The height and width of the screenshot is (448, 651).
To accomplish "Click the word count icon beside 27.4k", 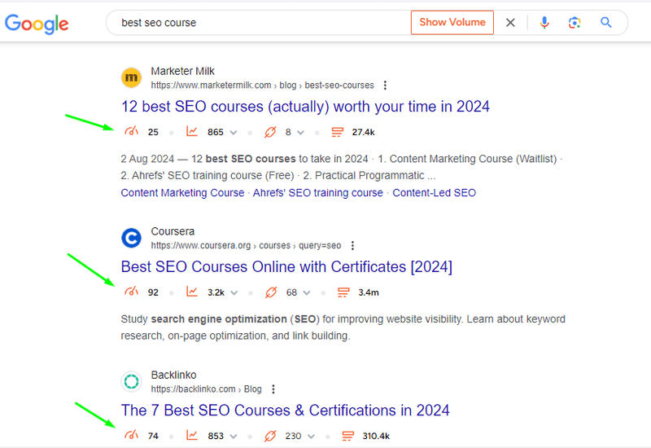I will [x=337, y=132].
